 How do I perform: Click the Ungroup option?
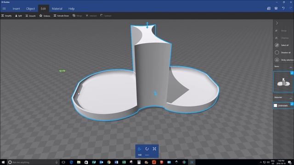(x=282, y=38)
